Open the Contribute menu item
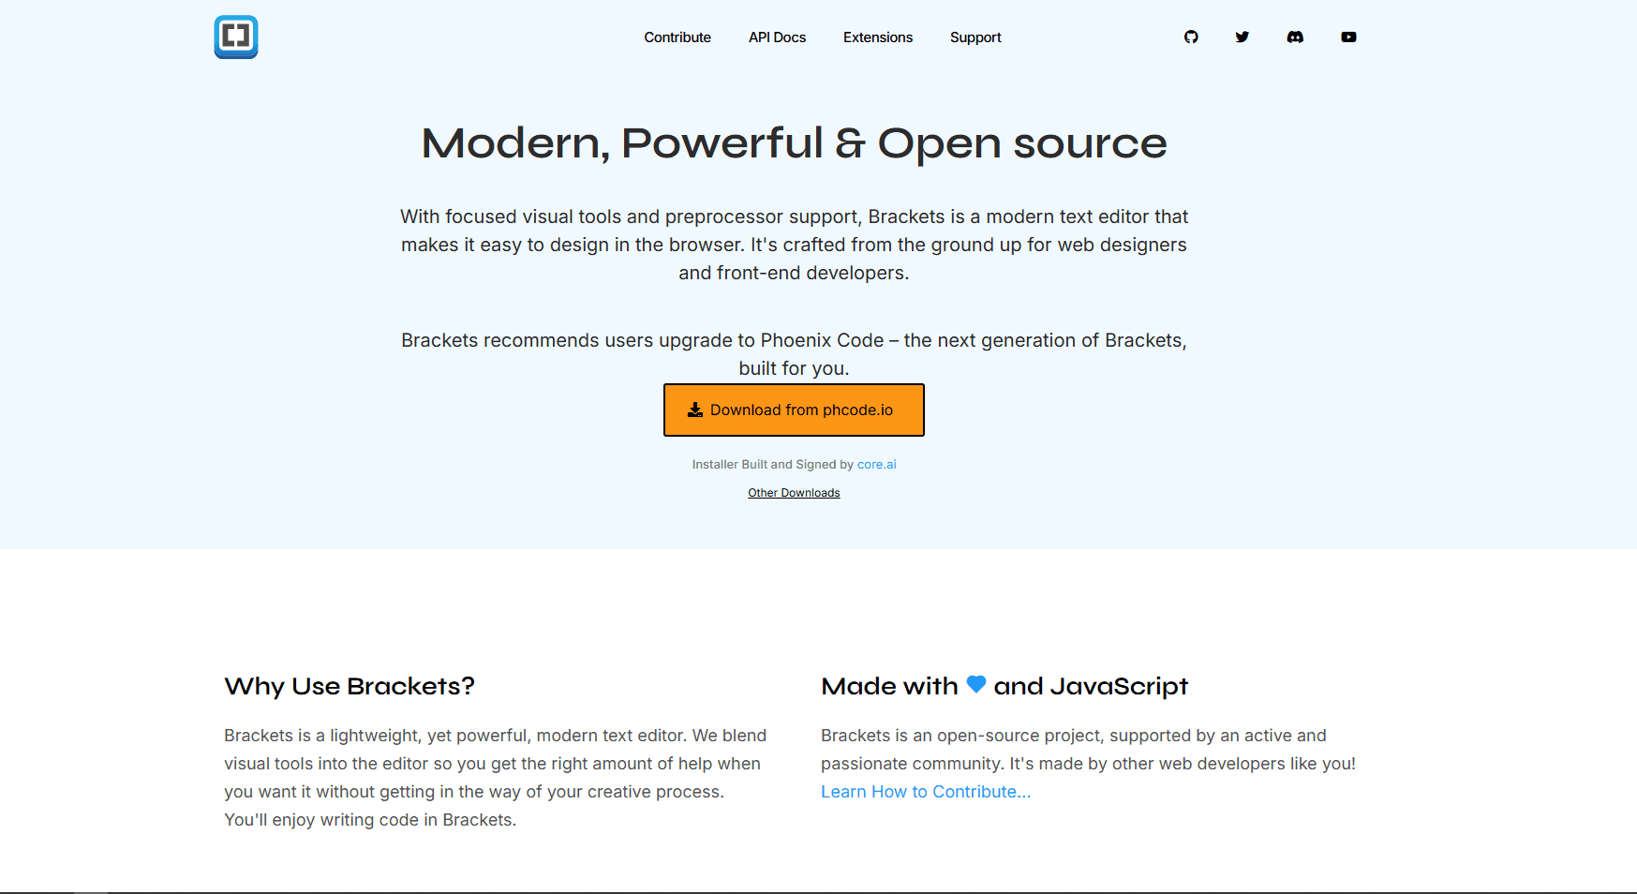 point(677,37)
